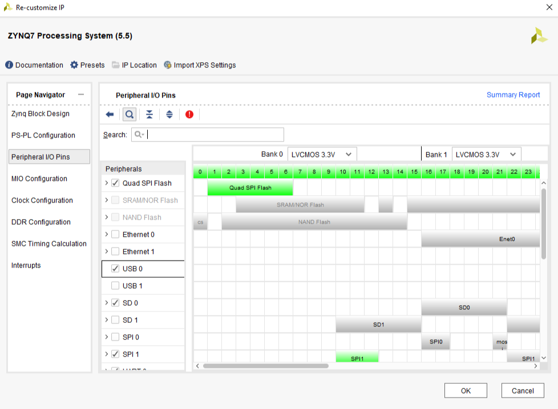Viewport: 558px width, 409px height.
Task: Close the Re-customize IP dialog
Action: (x=549, y=7)
